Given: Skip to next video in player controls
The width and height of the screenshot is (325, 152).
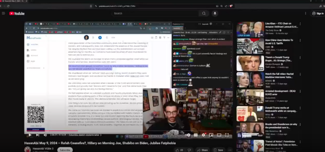Looking at the screenshot, I should point(37,135).
